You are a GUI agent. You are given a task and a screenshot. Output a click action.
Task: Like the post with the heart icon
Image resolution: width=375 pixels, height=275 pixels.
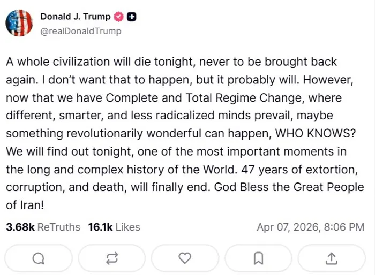185,258
